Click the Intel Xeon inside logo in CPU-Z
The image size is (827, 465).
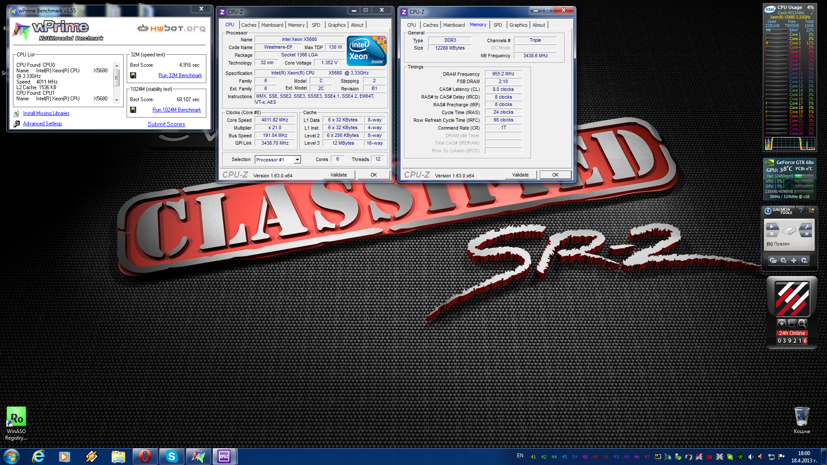367,51
